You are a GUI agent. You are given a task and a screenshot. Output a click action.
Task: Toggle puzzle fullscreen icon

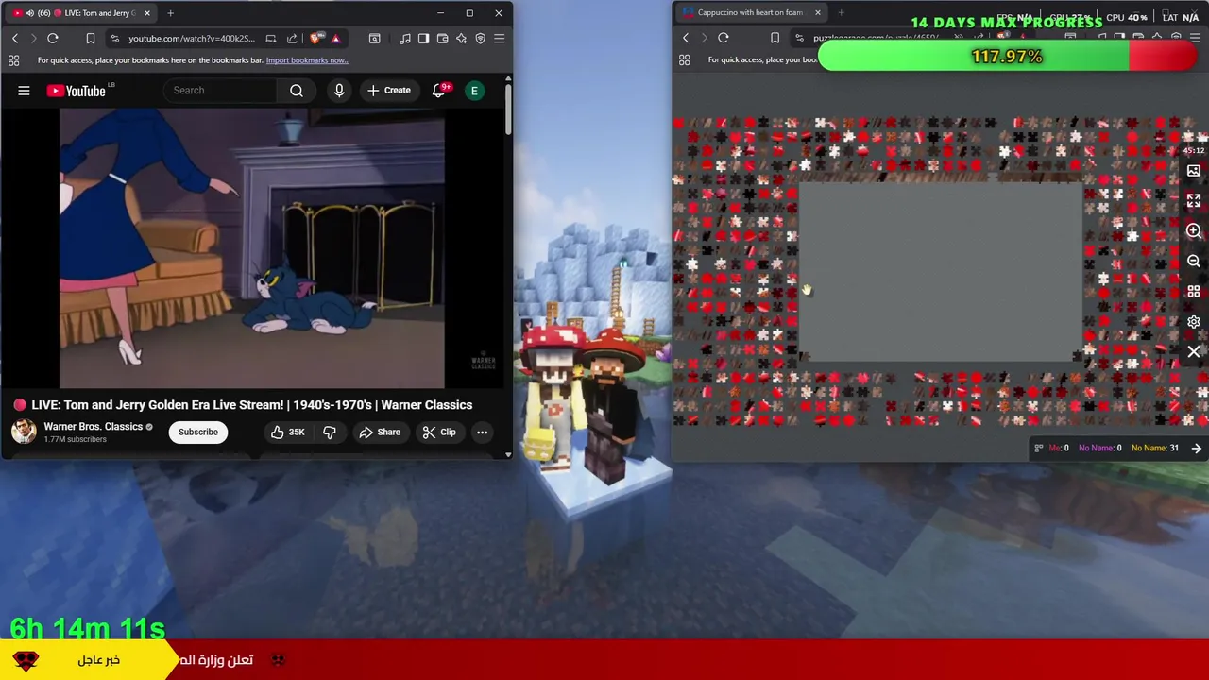[x=1194, y=201]
